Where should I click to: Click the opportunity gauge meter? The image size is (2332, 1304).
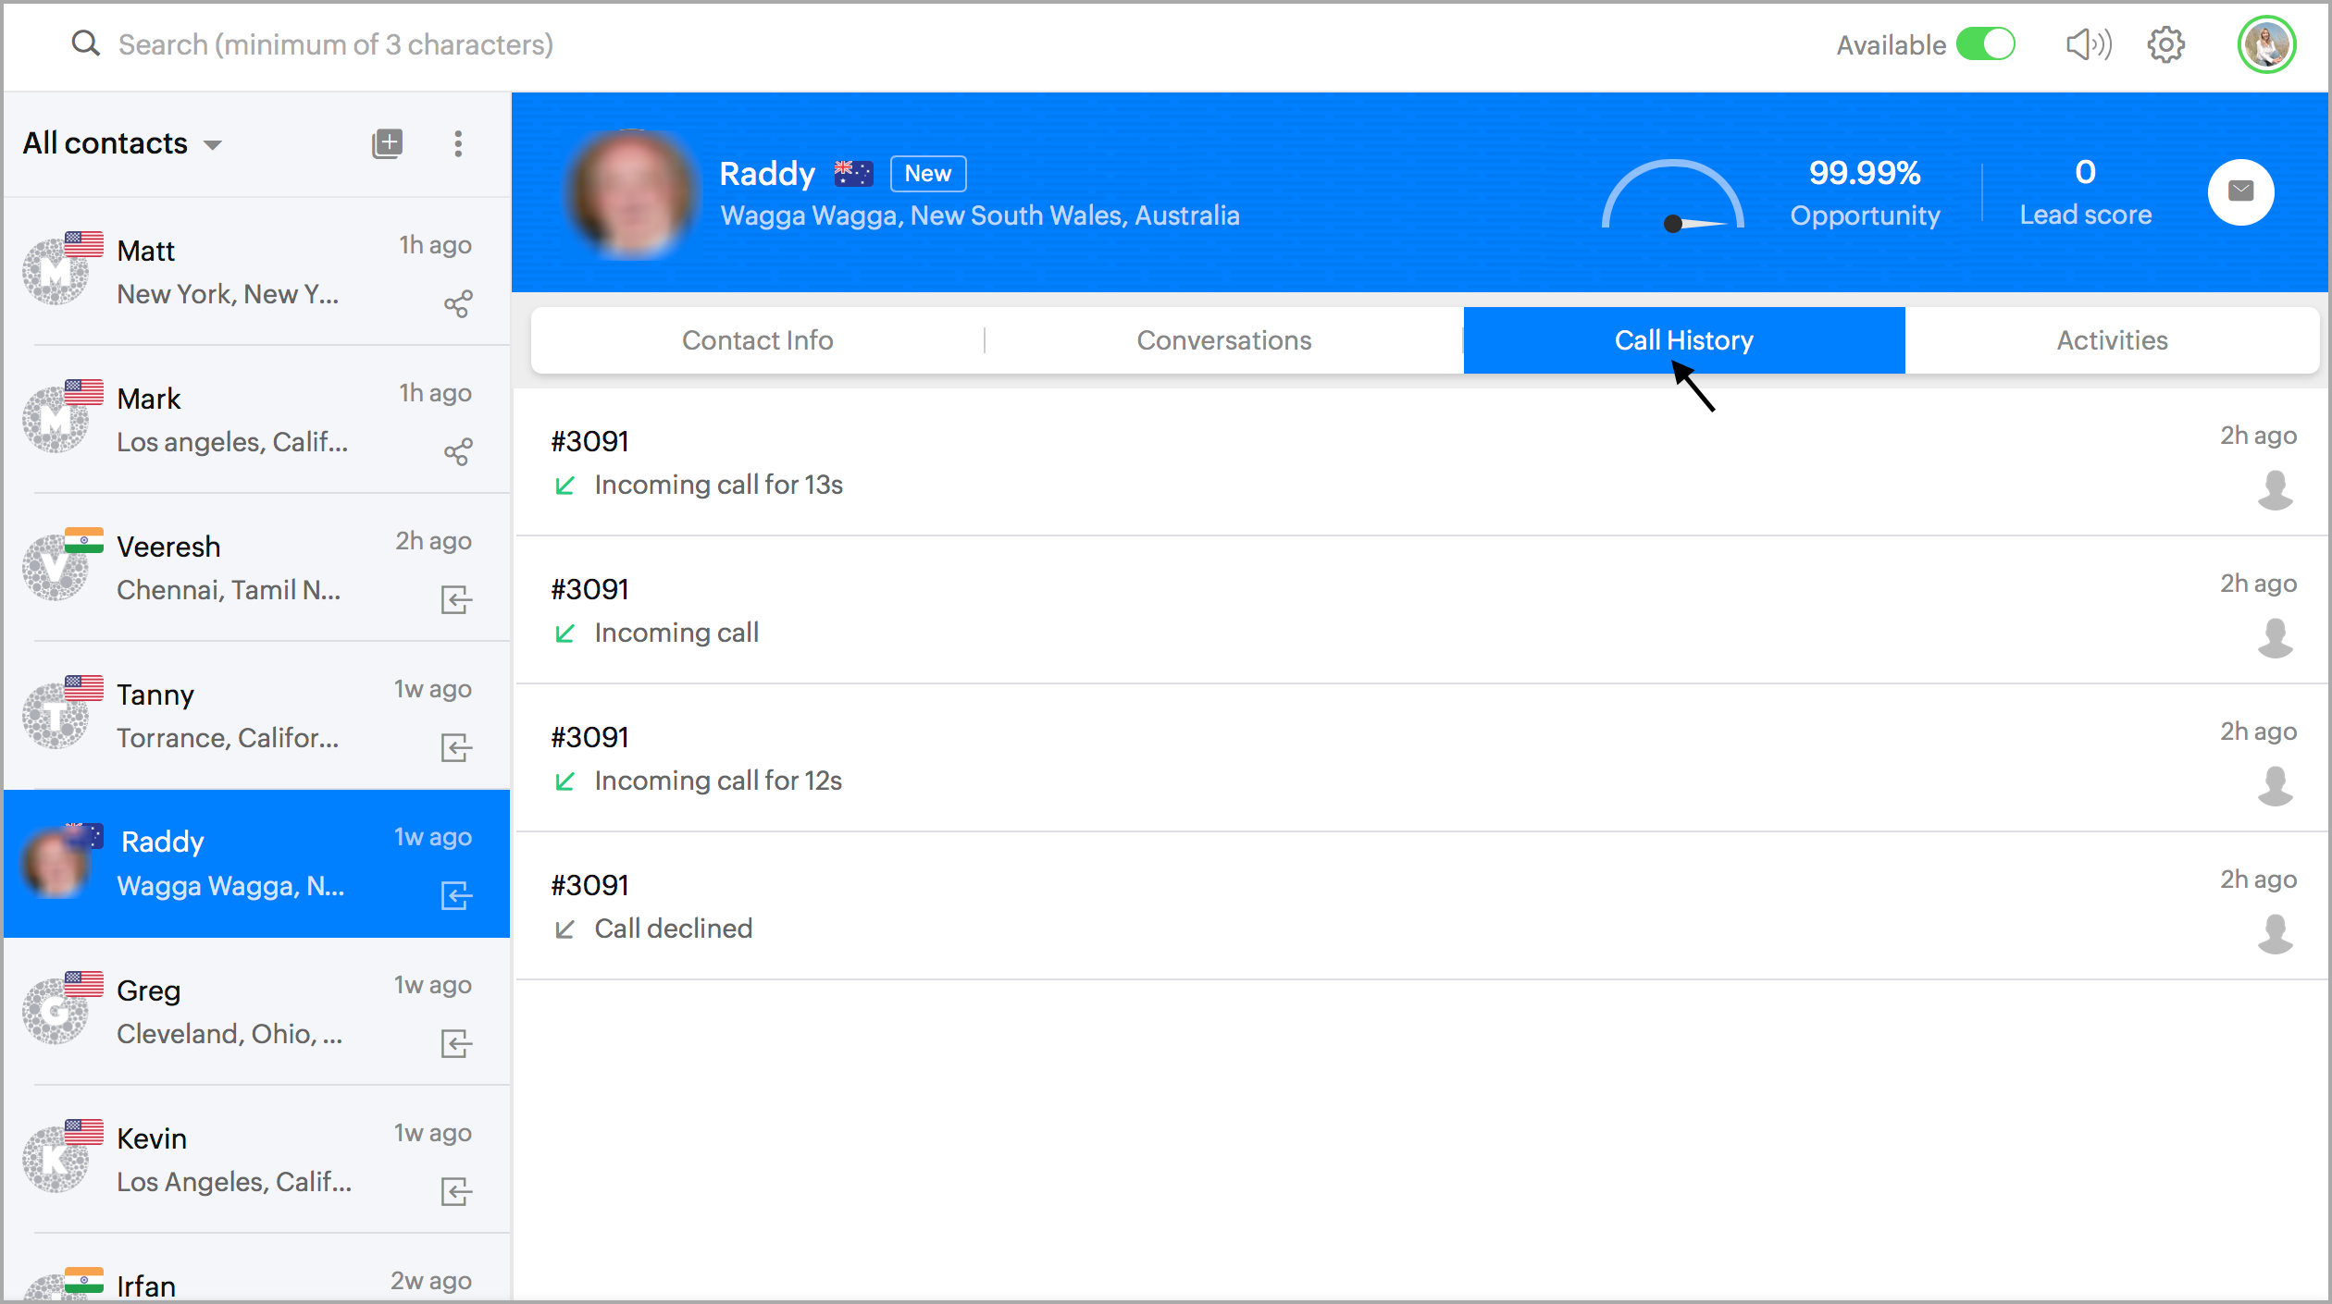tap(1672, 196)
